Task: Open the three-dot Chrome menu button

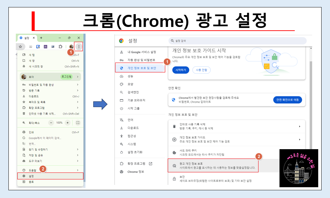Action: [x=79, y=46]
